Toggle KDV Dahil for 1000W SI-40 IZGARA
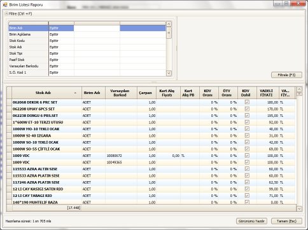Image resolution: width=308 pixels, height=230 pixels. [x=247, y=135]
